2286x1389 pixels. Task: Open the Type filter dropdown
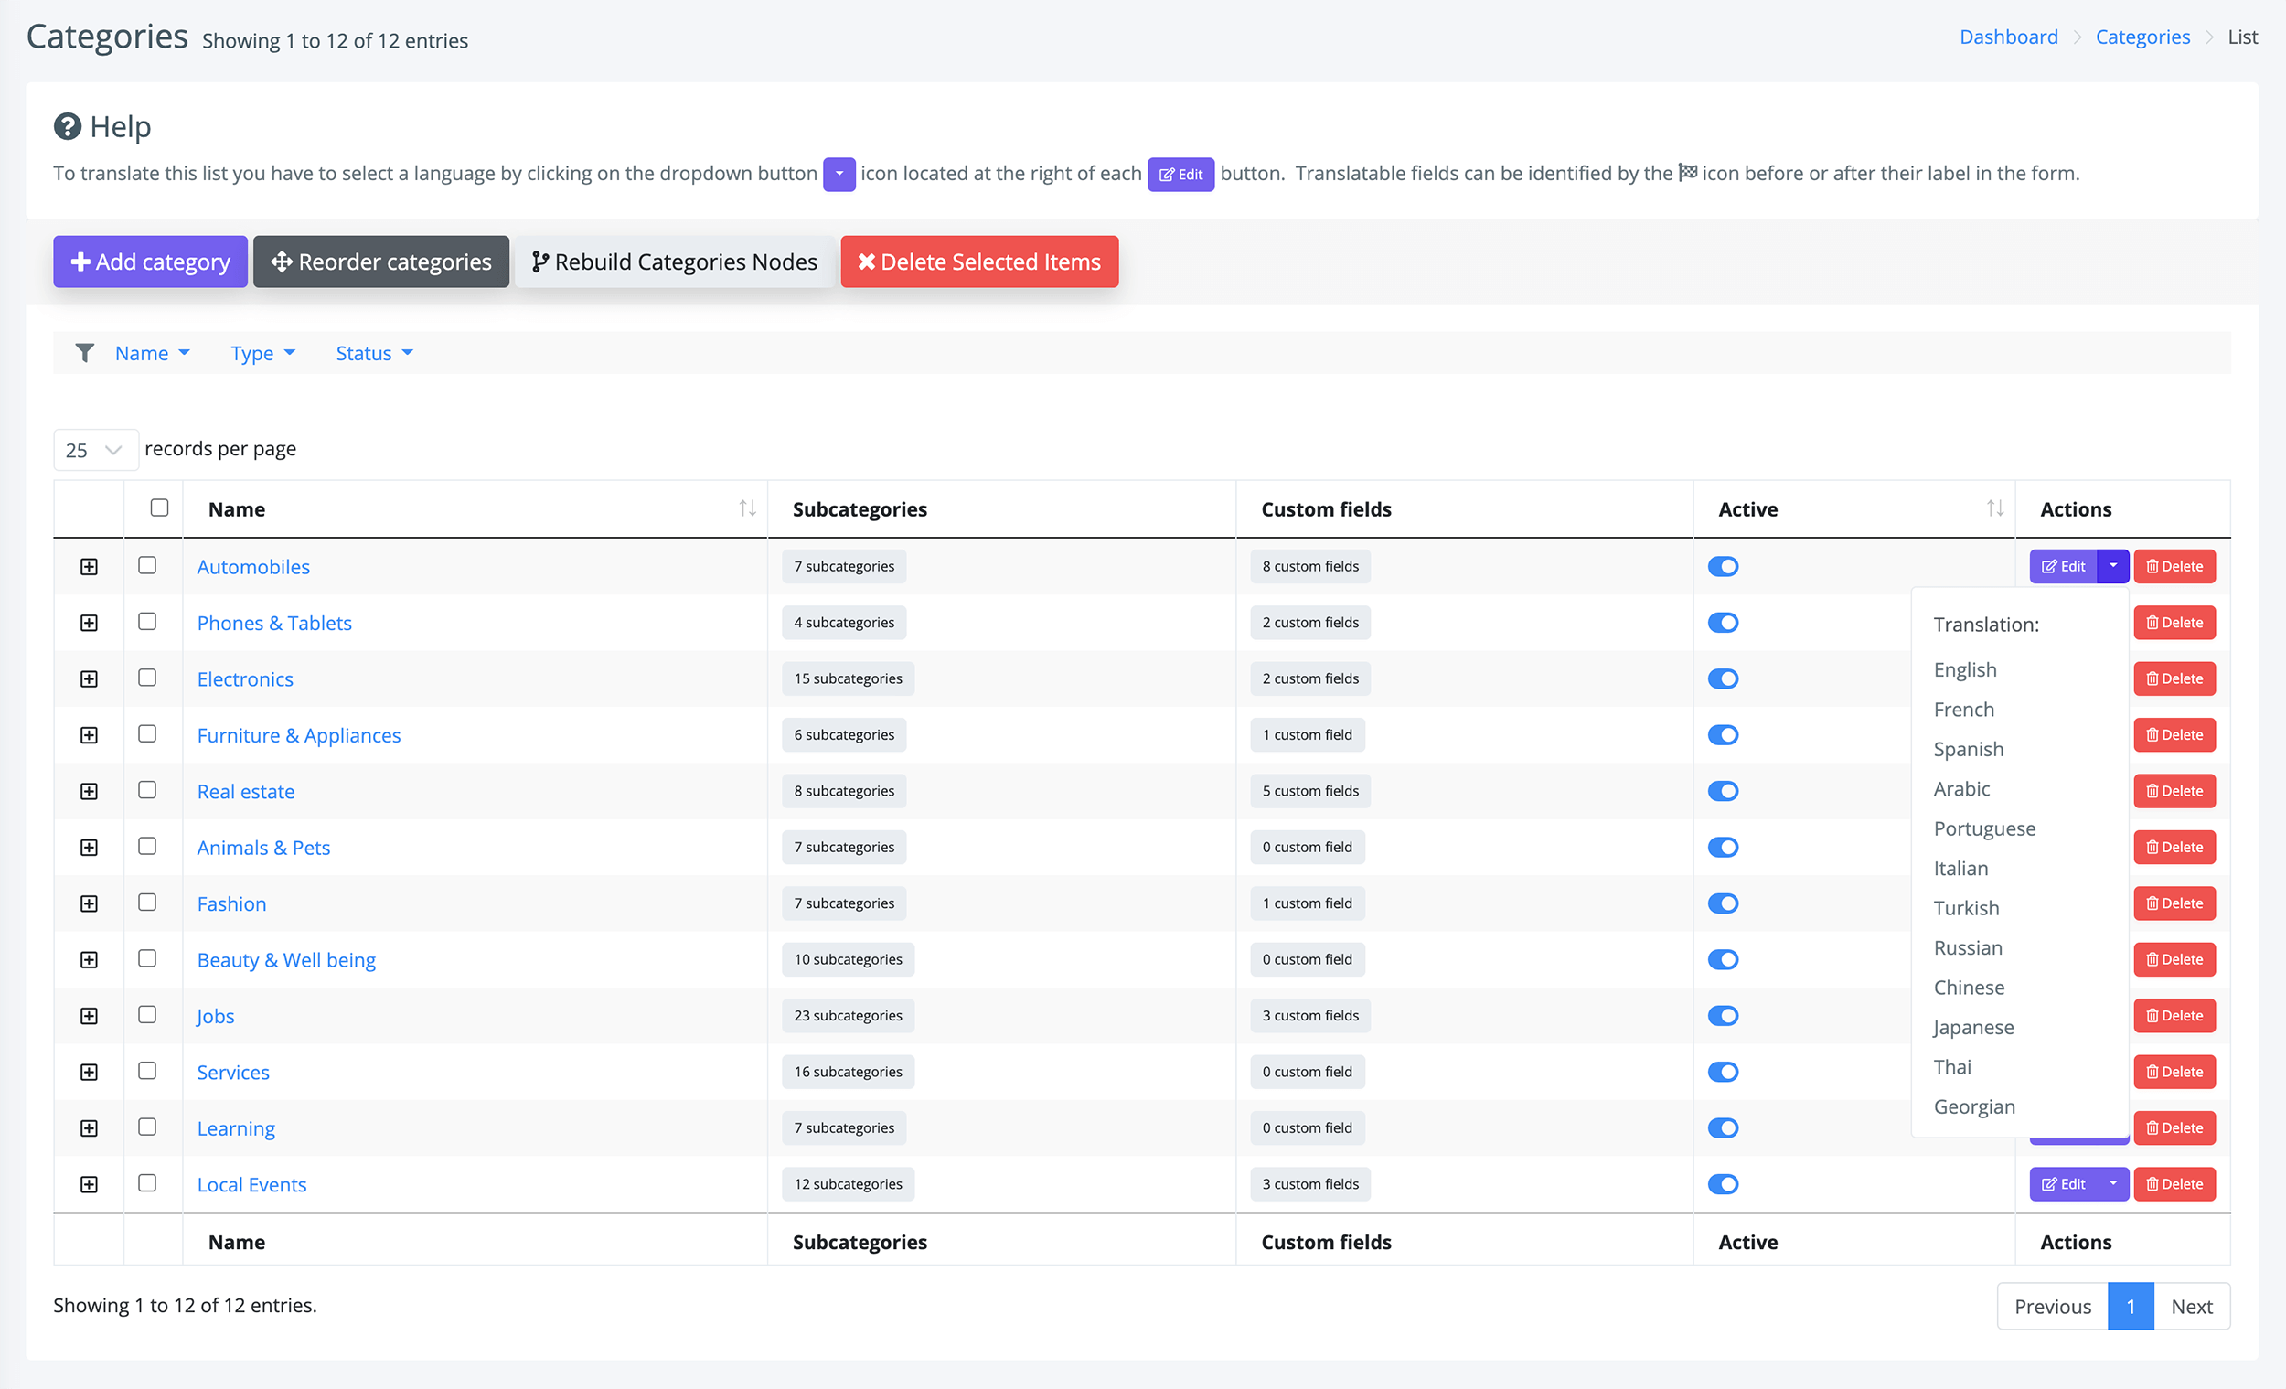click(x=262, y=353)
